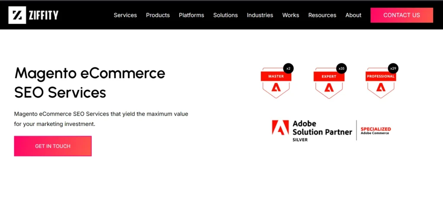Expand the Products navigation menu

coord(157,15)
